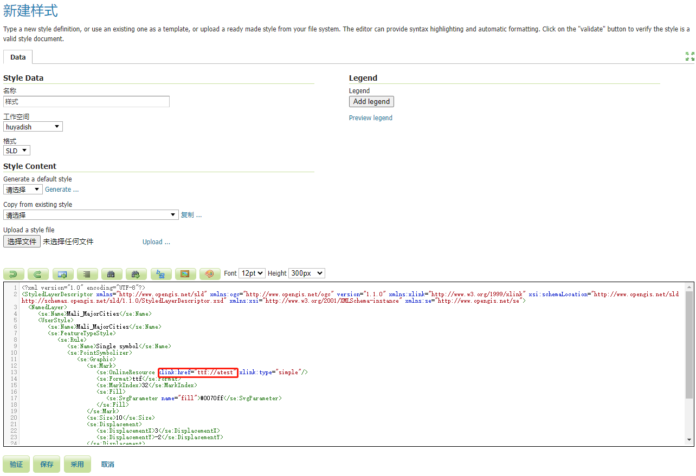The image size is (696, 476).
Task: Click the 未选择任何文件 file status text
Action: coord(68,242)
